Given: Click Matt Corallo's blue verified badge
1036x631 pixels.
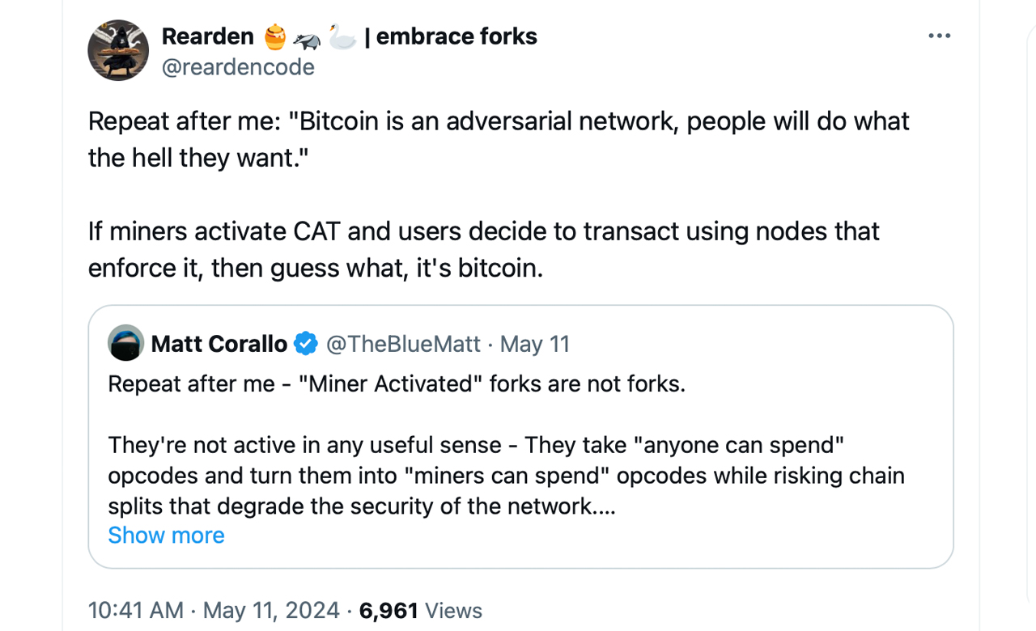Looking at the screenshot, I should click(x=305, y=344).
